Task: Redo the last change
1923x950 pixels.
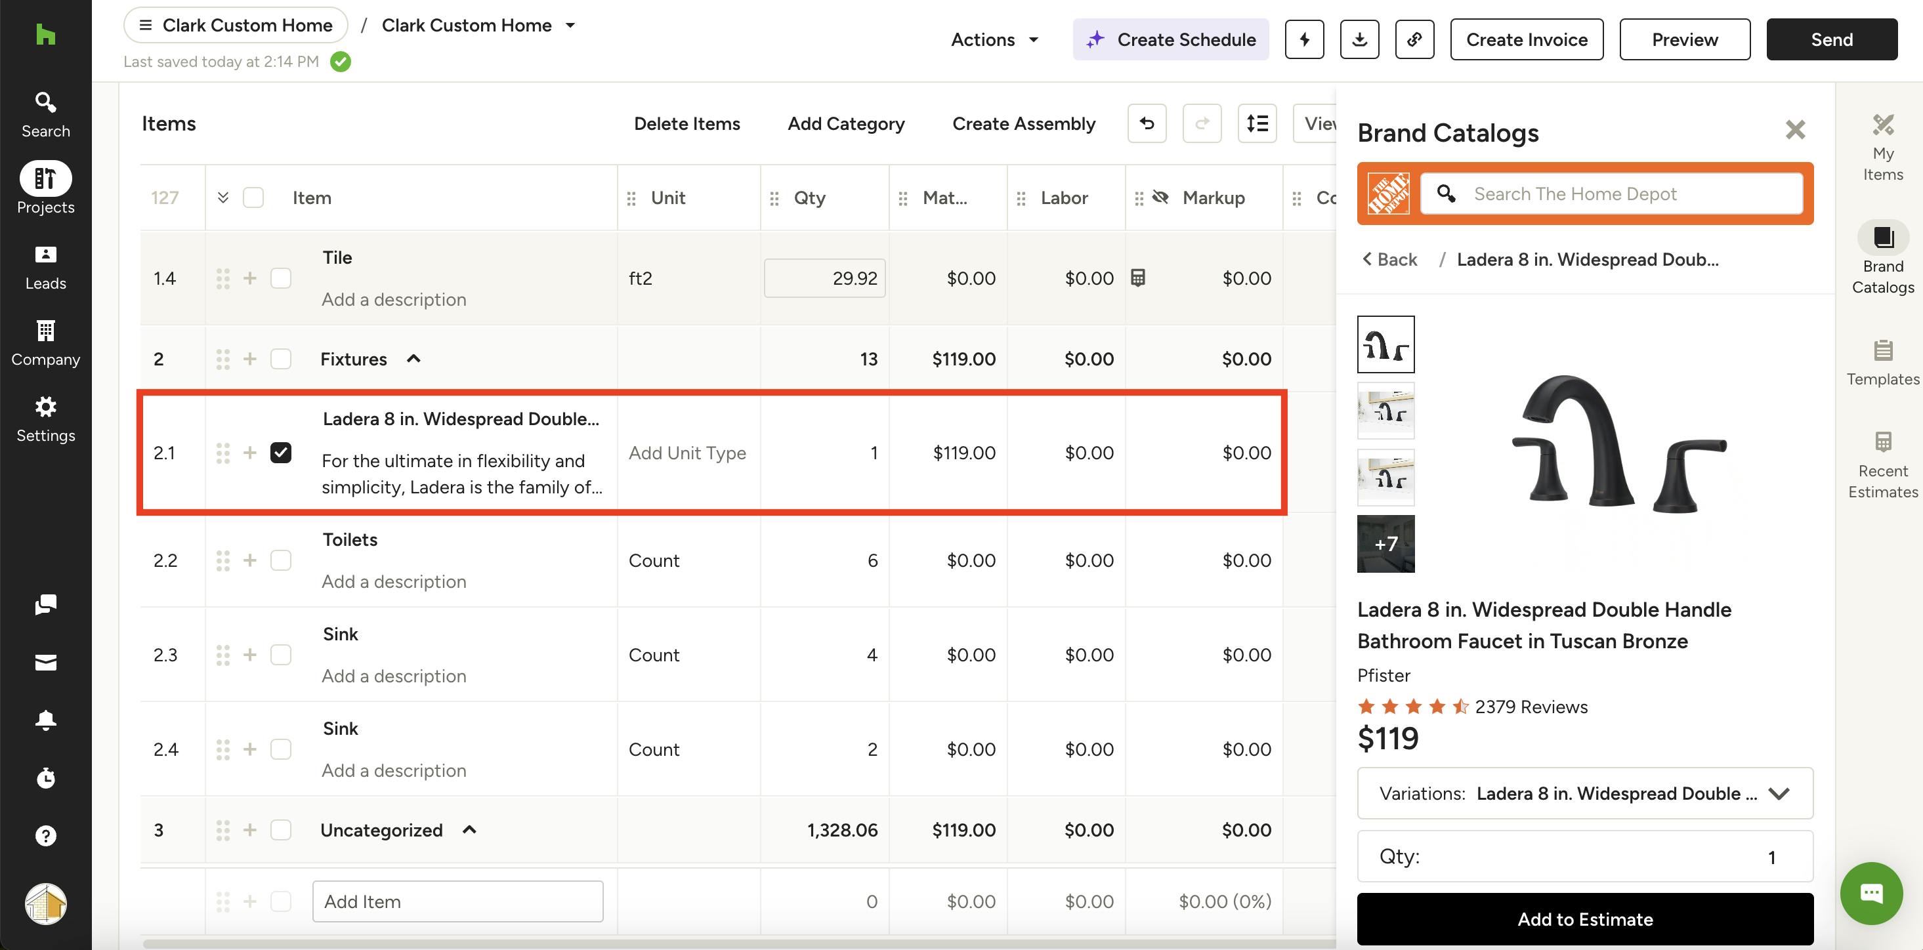Action: (x=1202, y=123)
